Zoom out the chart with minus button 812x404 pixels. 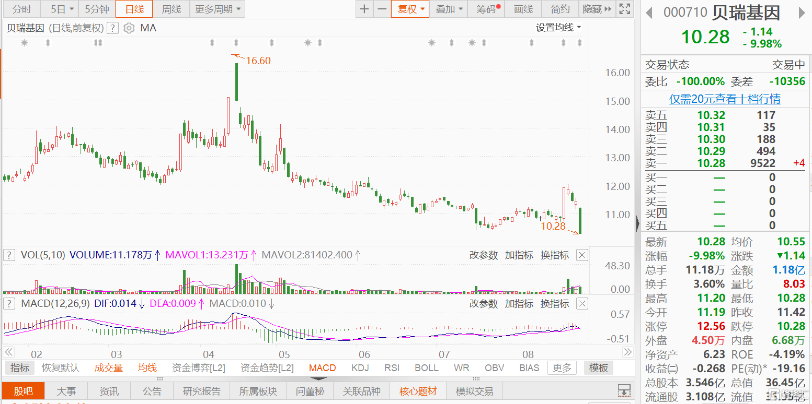point(382,9)
